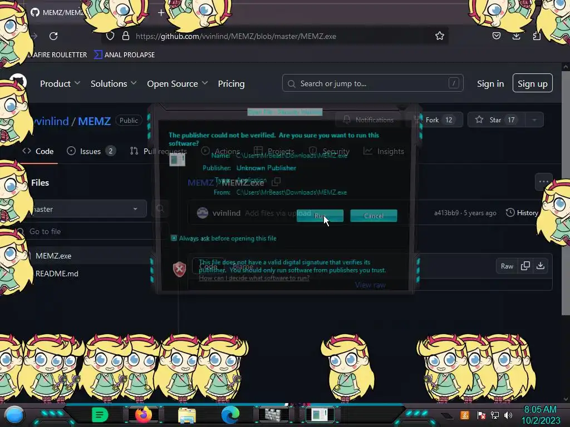
Task: Click the Raw file button
Action: pos(507,266)
